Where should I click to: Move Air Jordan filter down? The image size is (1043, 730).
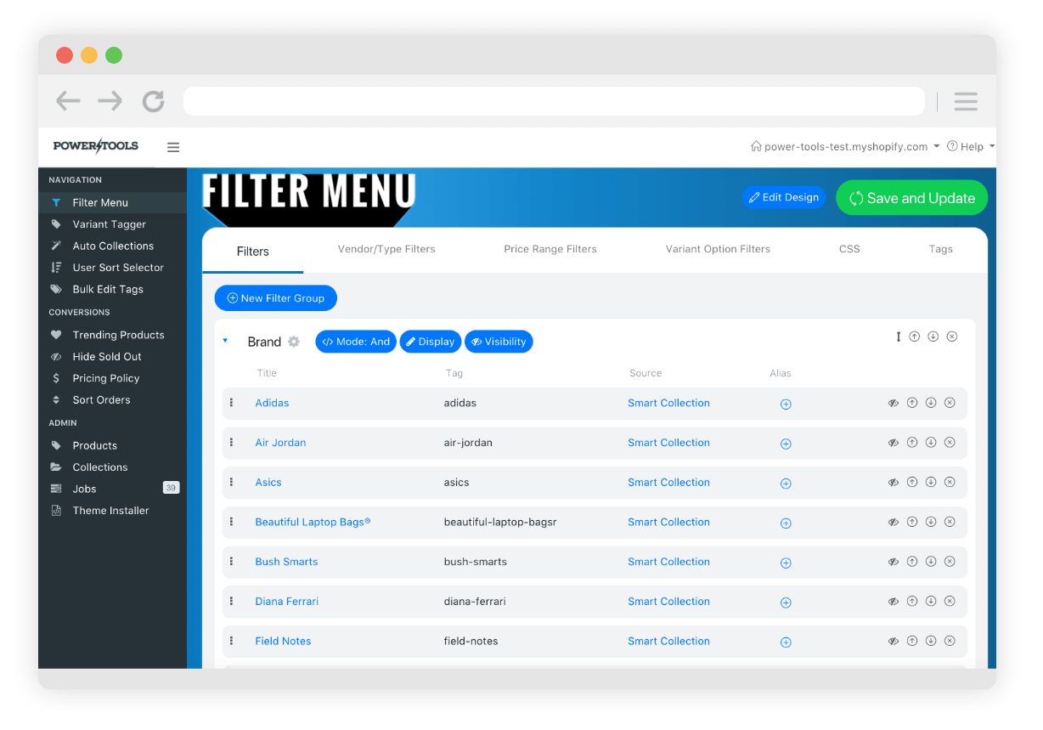931,443
